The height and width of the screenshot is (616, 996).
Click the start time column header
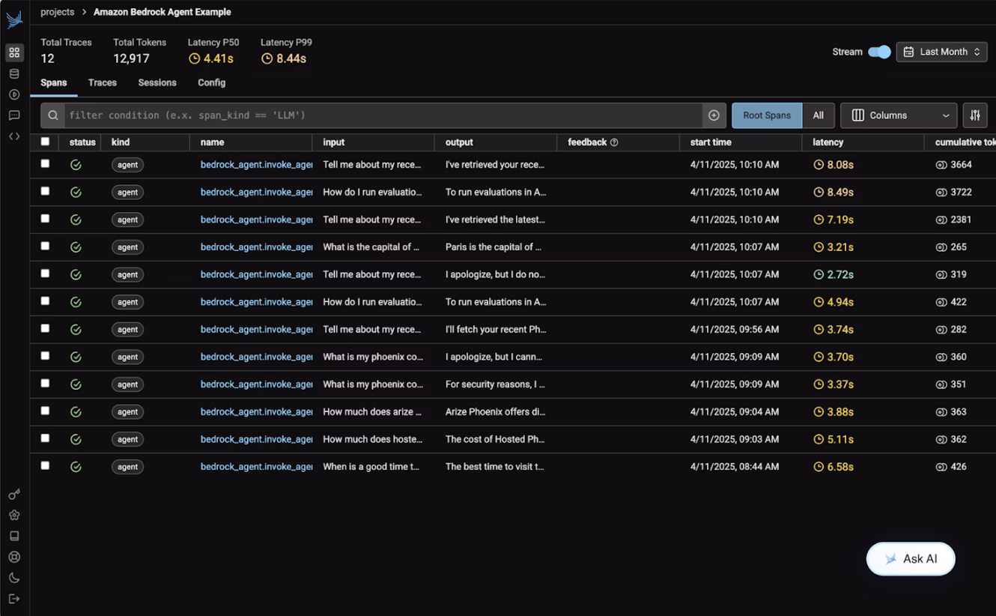pyautogui.click(x=711, y=142)
